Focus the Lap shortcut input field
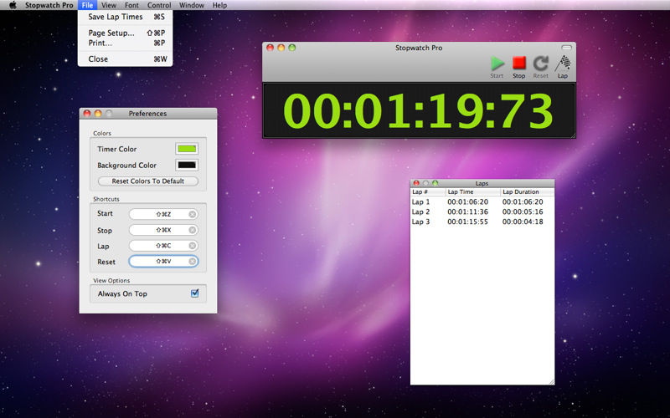 [x=163, y=246]
